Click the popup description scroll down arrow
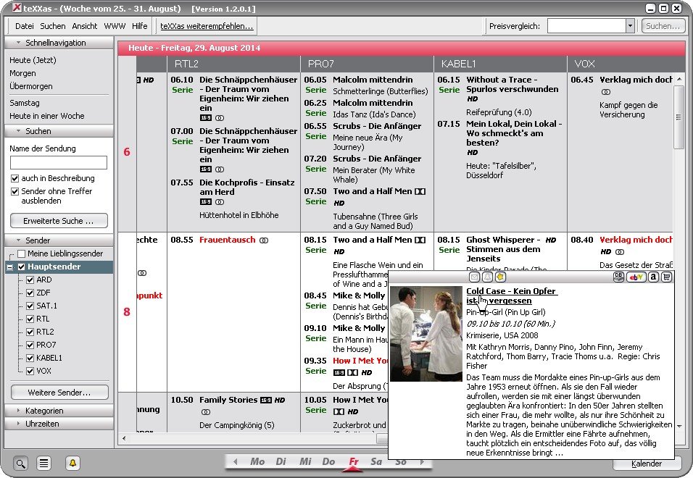693x478 pixels. click(x=679, y=427)
